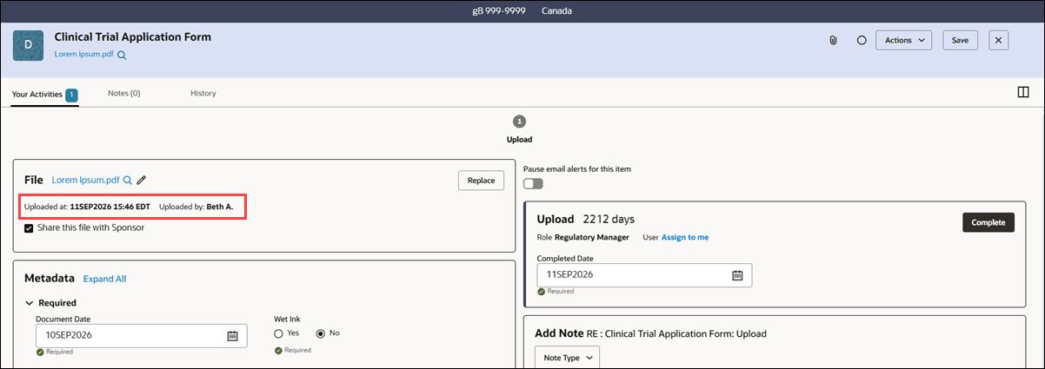Click the gB 999-9999 study label

(x=498, y=11)
